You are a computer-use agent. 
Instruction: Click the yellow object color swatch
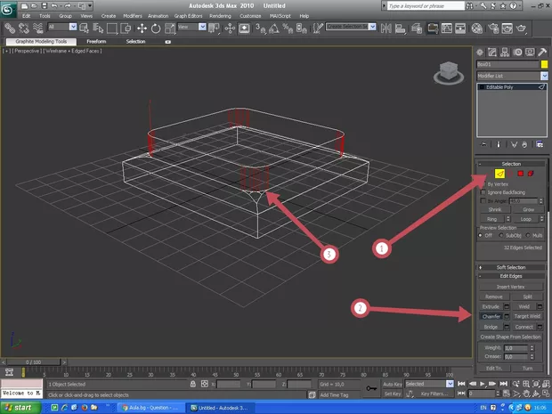click(x=543, y=65)
